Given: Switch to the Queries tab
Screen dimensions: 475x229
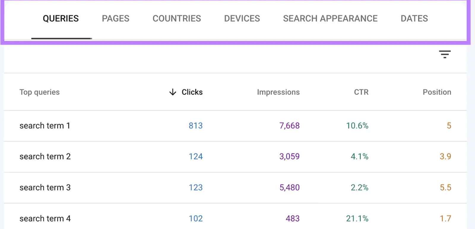Looking at the screenshot, I should point(61,19).
